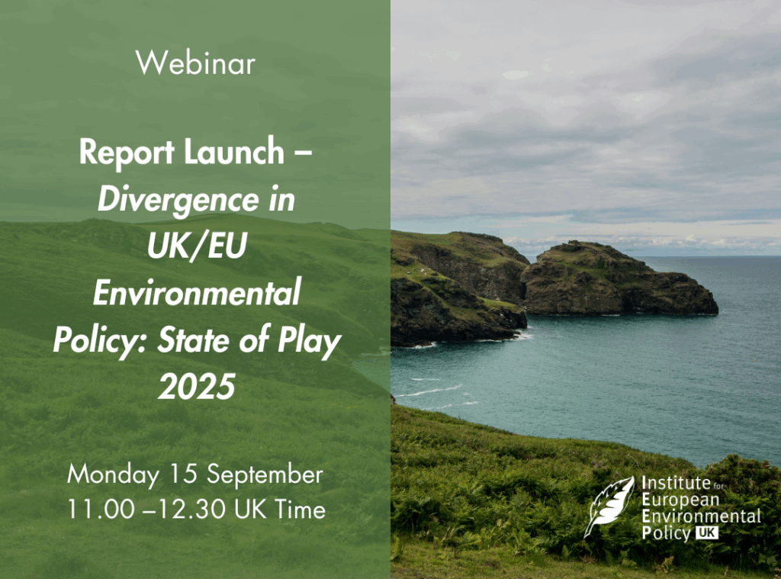Click the 'Webinar' heading text

[x=195, y=64]
